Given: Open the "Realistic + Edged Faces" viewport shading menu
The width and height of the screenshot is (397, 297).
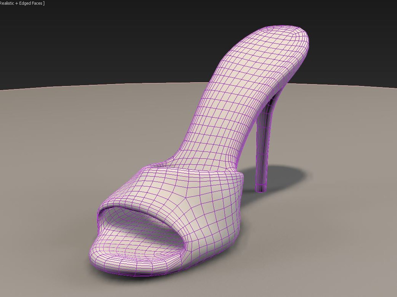Looking at the screenshot, I should (22, 3).
